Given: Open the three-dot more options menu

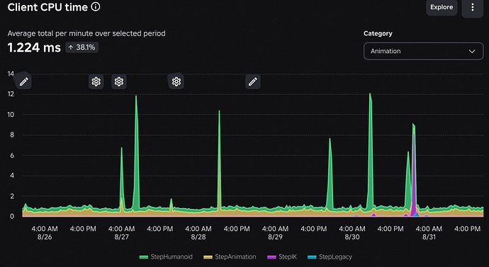Looking at the screenshot, I should point(473,7).
